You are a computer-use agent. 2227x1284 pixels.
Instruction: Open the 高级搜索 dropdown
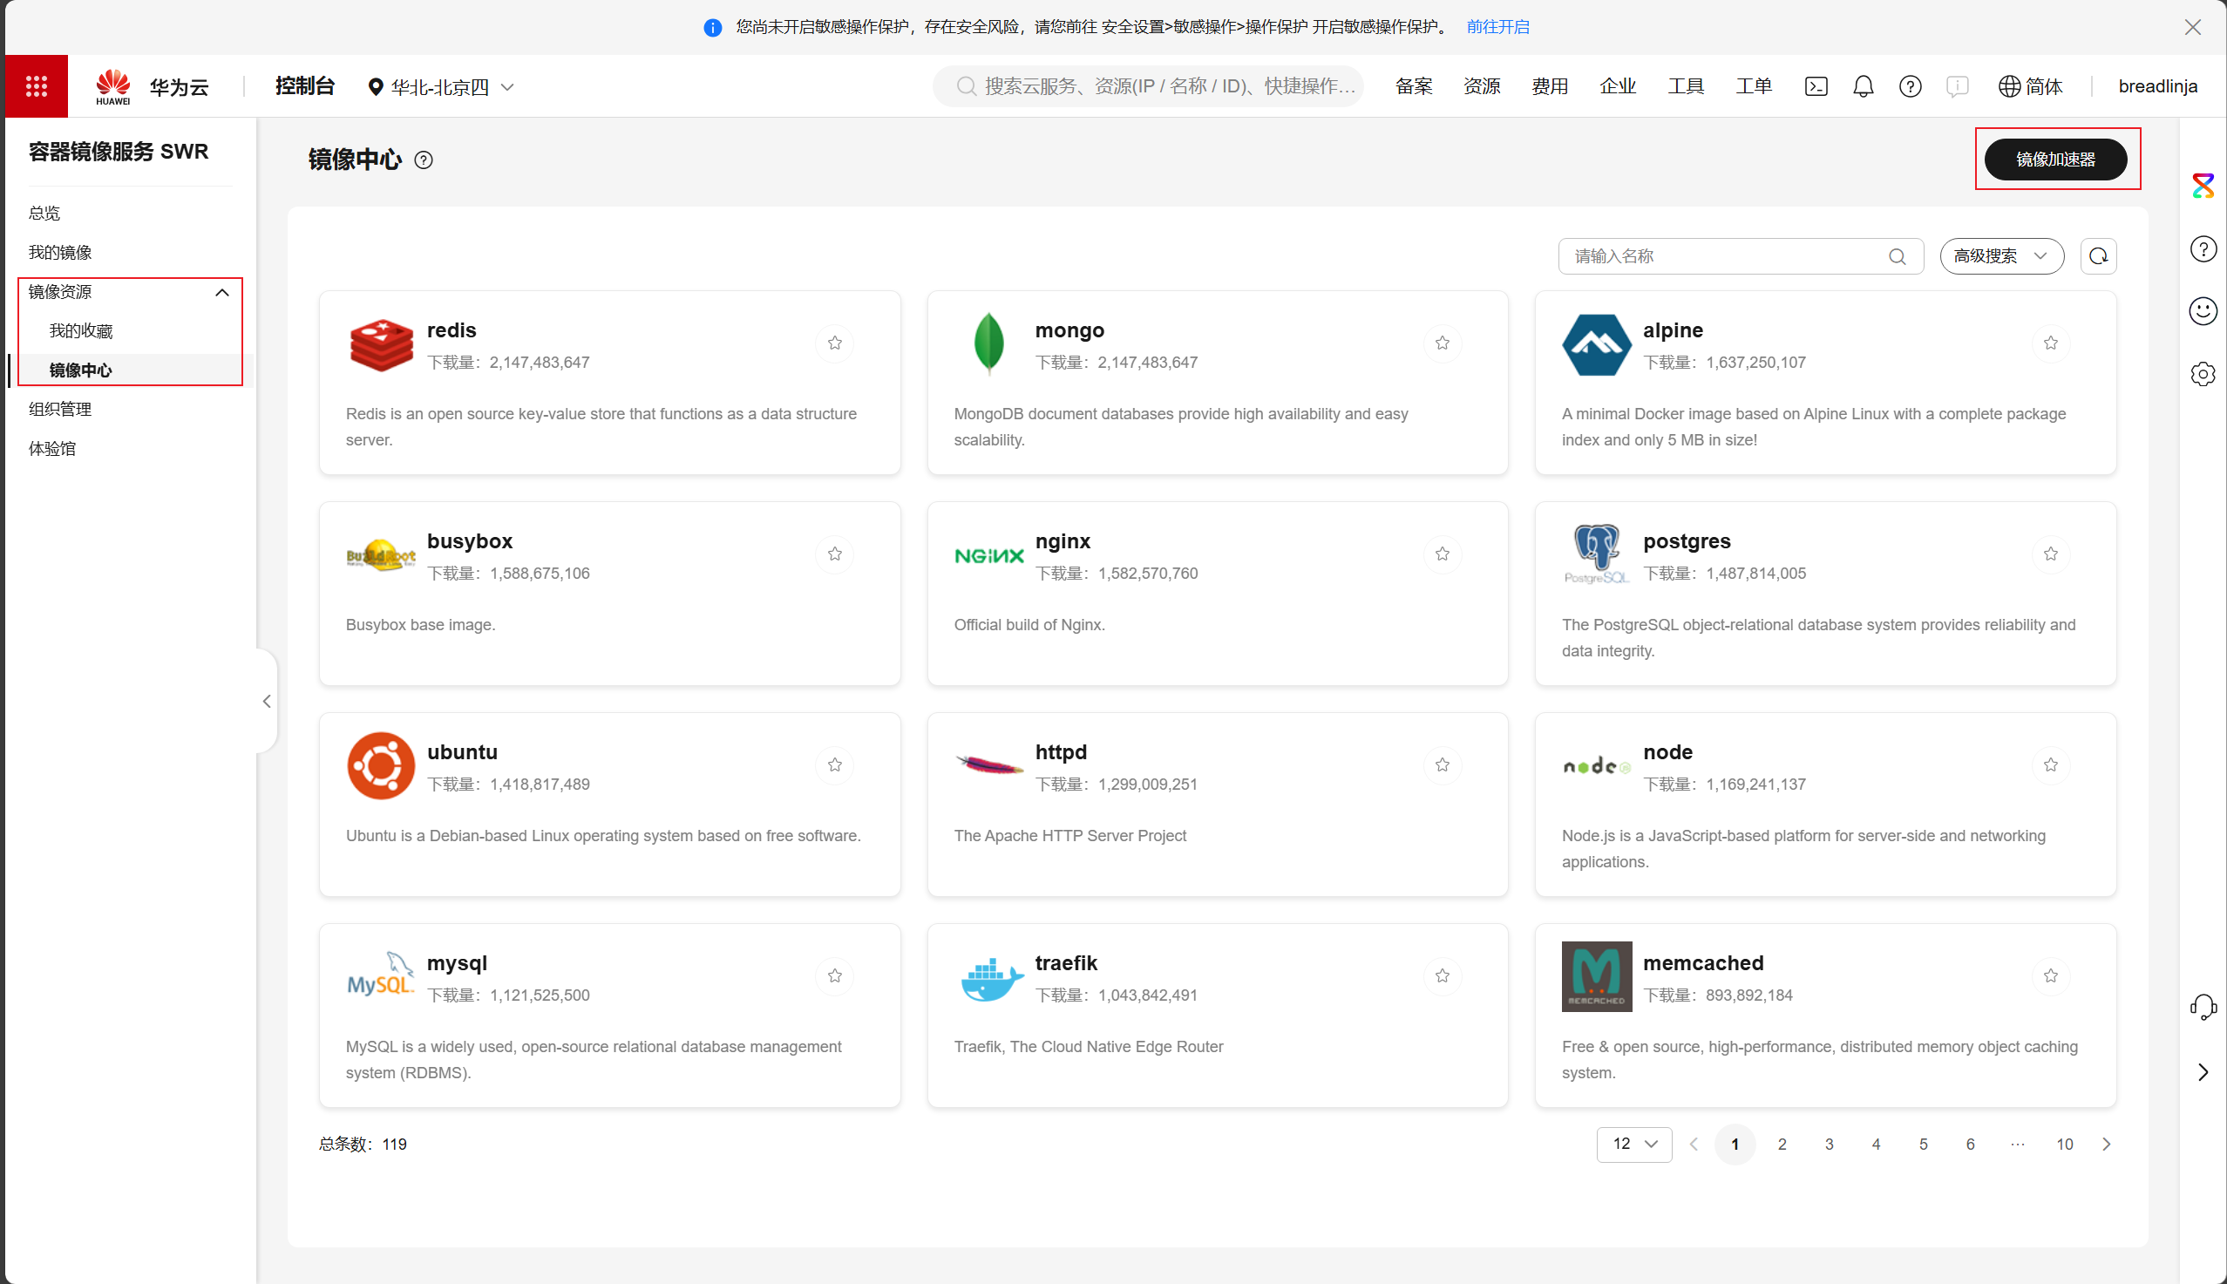pos(2001,256)
